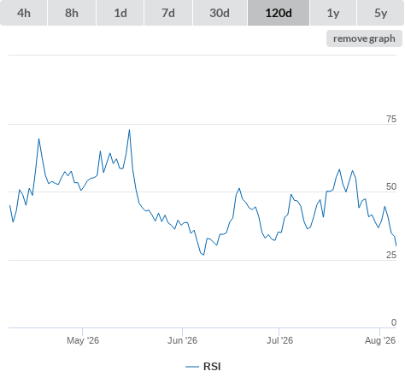Click the 25 level gridline label
This screenshot has height=389, width=405.
point(391,255)
